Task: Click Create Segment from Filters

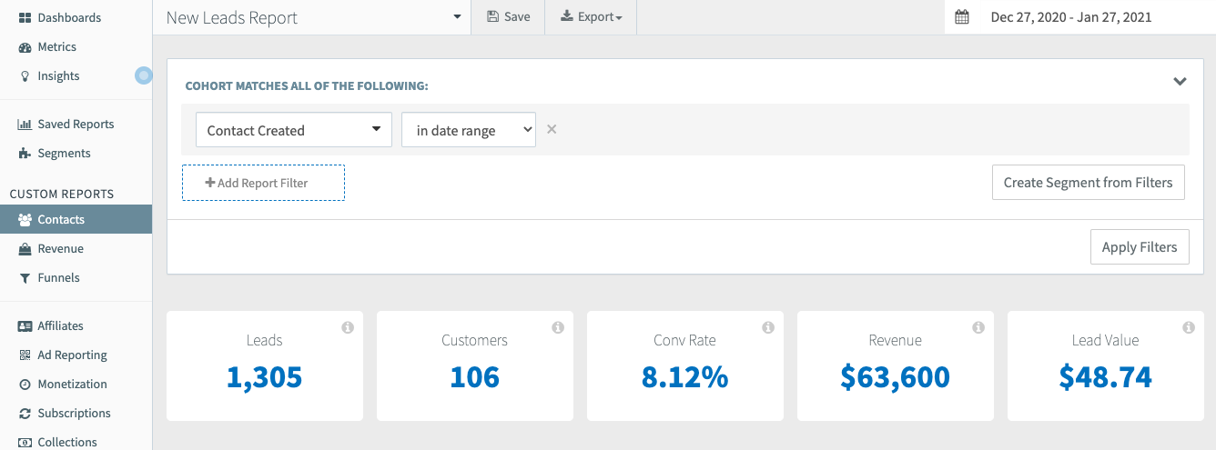Action: 1089,183
